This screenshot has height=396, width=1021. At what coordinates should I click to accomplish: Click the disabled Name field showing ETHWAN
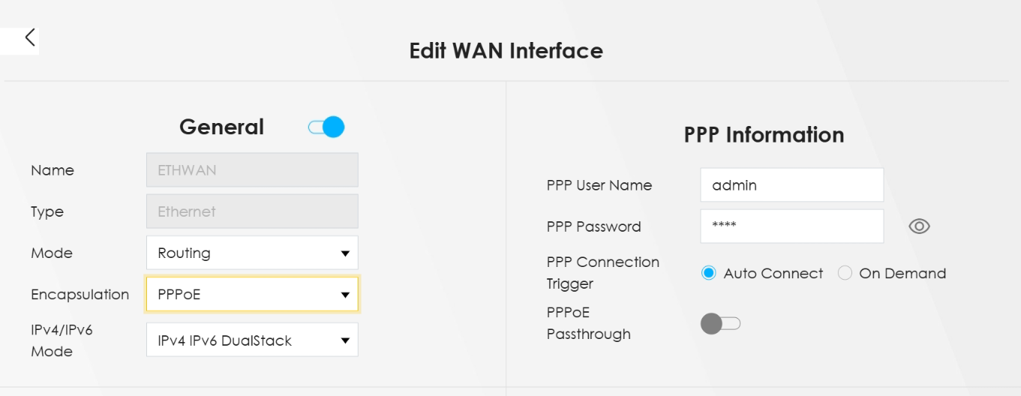point(252,170)
